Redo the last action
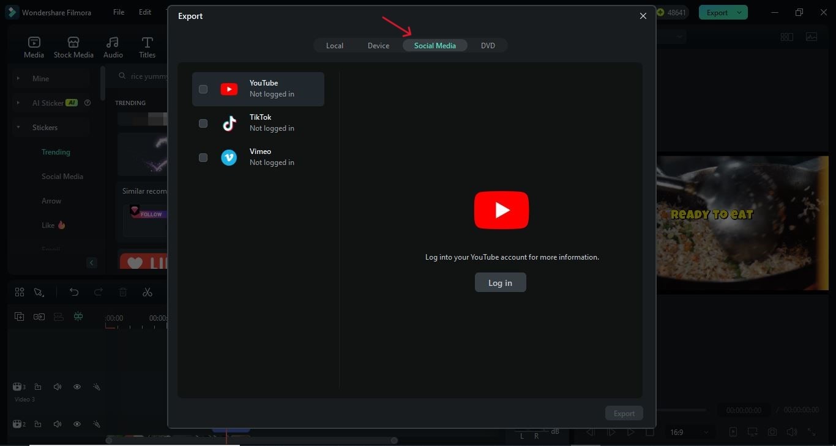This screenshot has height=446, width=836. point(99,292)
